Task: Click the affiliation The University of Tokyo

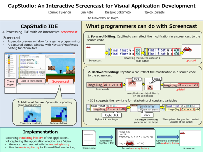Action: [102, 18]
